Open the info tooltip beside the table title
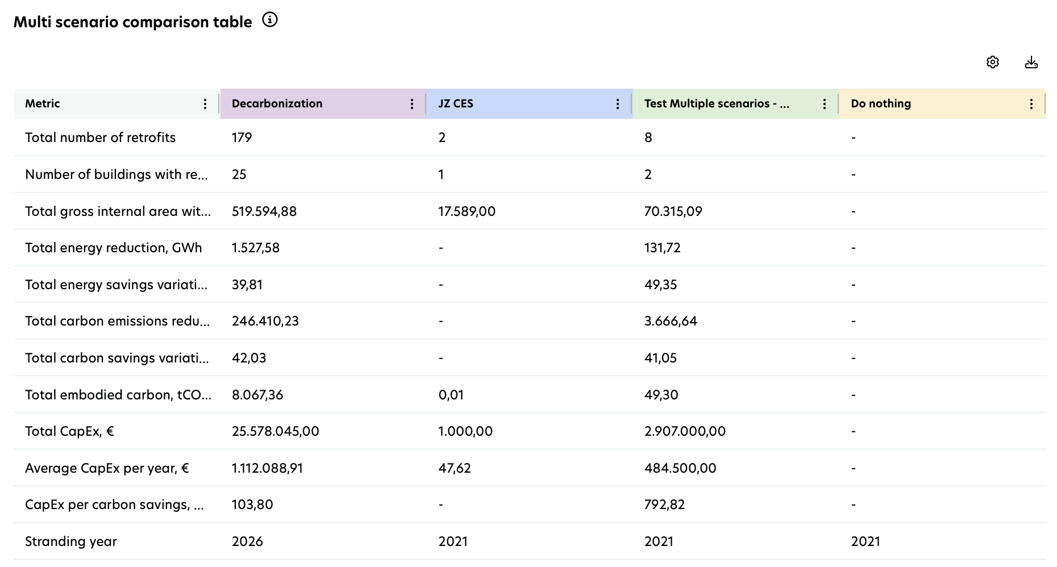 (x=270, y=20)
